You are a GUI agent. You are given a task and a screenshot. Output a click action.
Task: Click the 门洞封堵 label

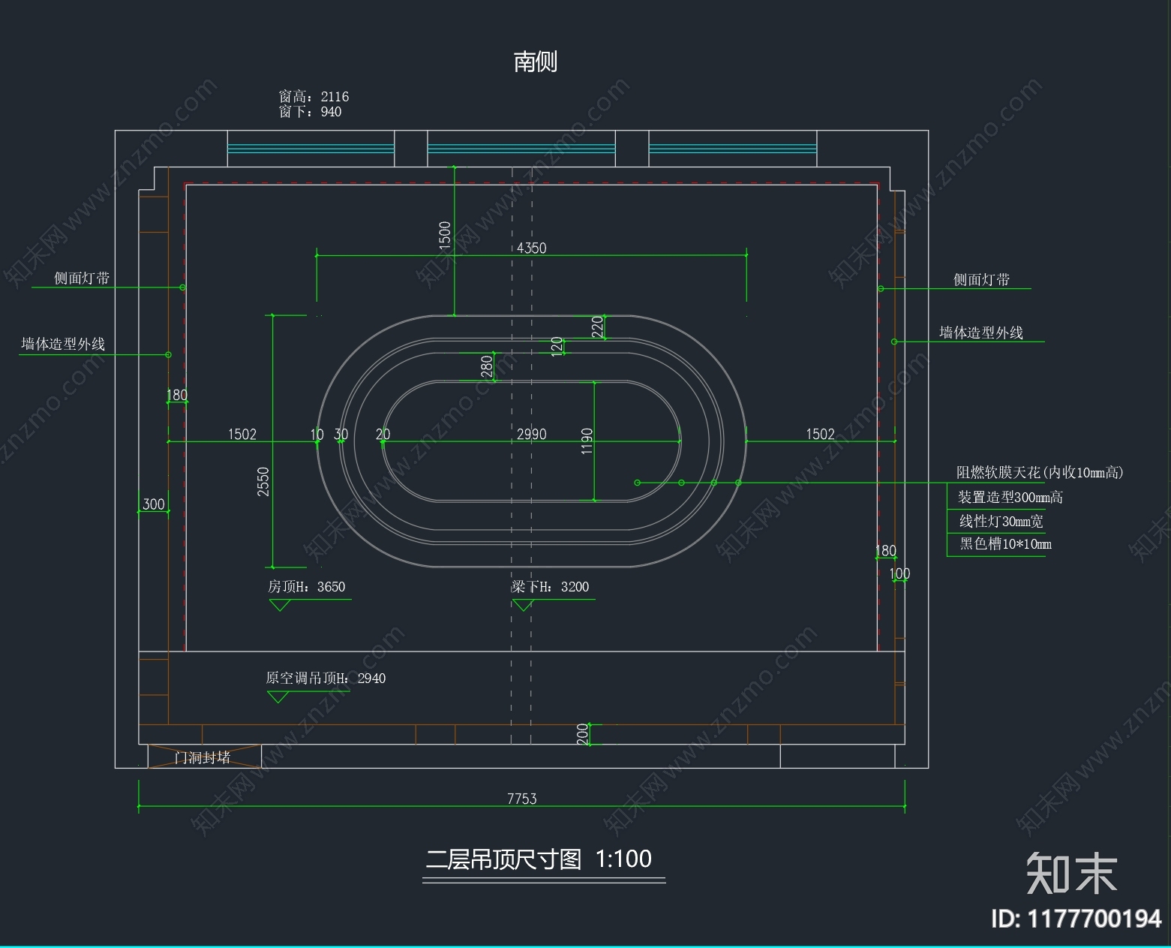[x=202, y=757]
